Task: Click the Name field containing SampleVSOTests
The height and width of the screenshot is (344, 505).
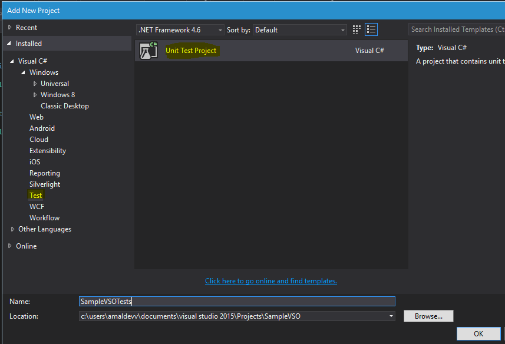Action: click(x=237, y=301)
